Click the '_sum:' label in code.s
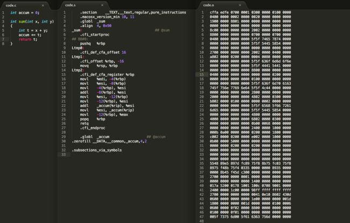 click(77, 30)
